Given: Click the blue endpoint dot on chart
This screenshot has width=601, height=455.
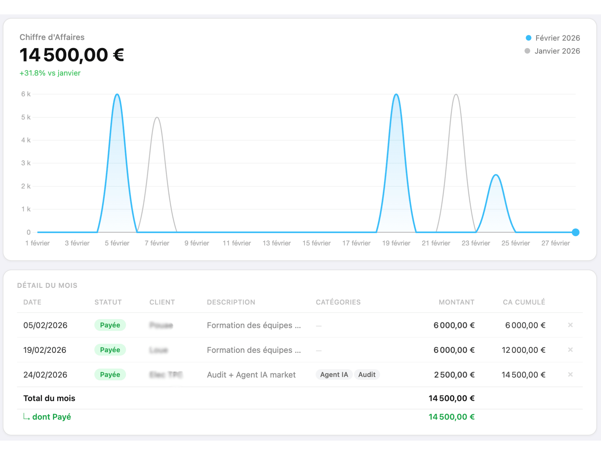Looking at the screenshot, I should pyautogui.click(x=575, y=232).
